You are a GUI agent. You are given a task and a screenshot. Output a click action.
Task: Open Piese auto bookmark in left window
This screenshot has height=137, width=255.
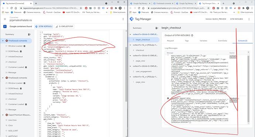(x=16, y=12)
